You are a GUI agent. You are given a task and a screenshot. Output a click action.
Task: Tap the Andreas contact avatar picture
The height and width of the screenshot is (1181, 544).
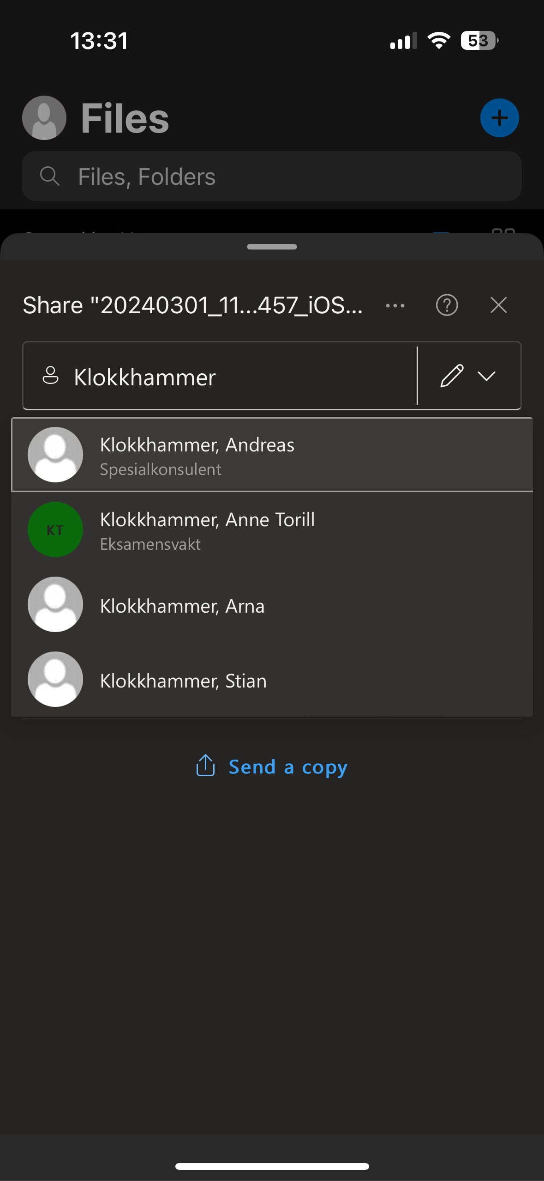55,455
